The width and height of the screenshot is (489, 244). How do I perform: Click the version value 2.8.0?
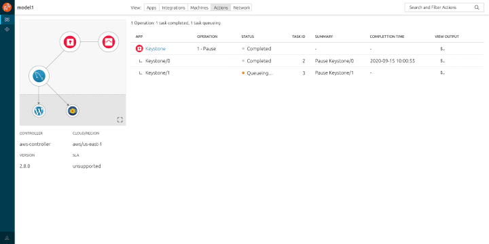25,166
